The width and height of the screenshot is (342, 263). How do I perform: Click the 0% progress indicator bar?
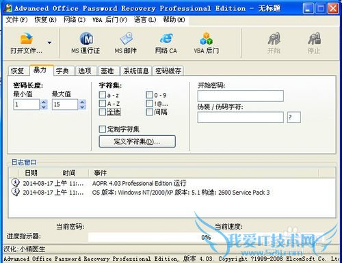pos(206,237)
